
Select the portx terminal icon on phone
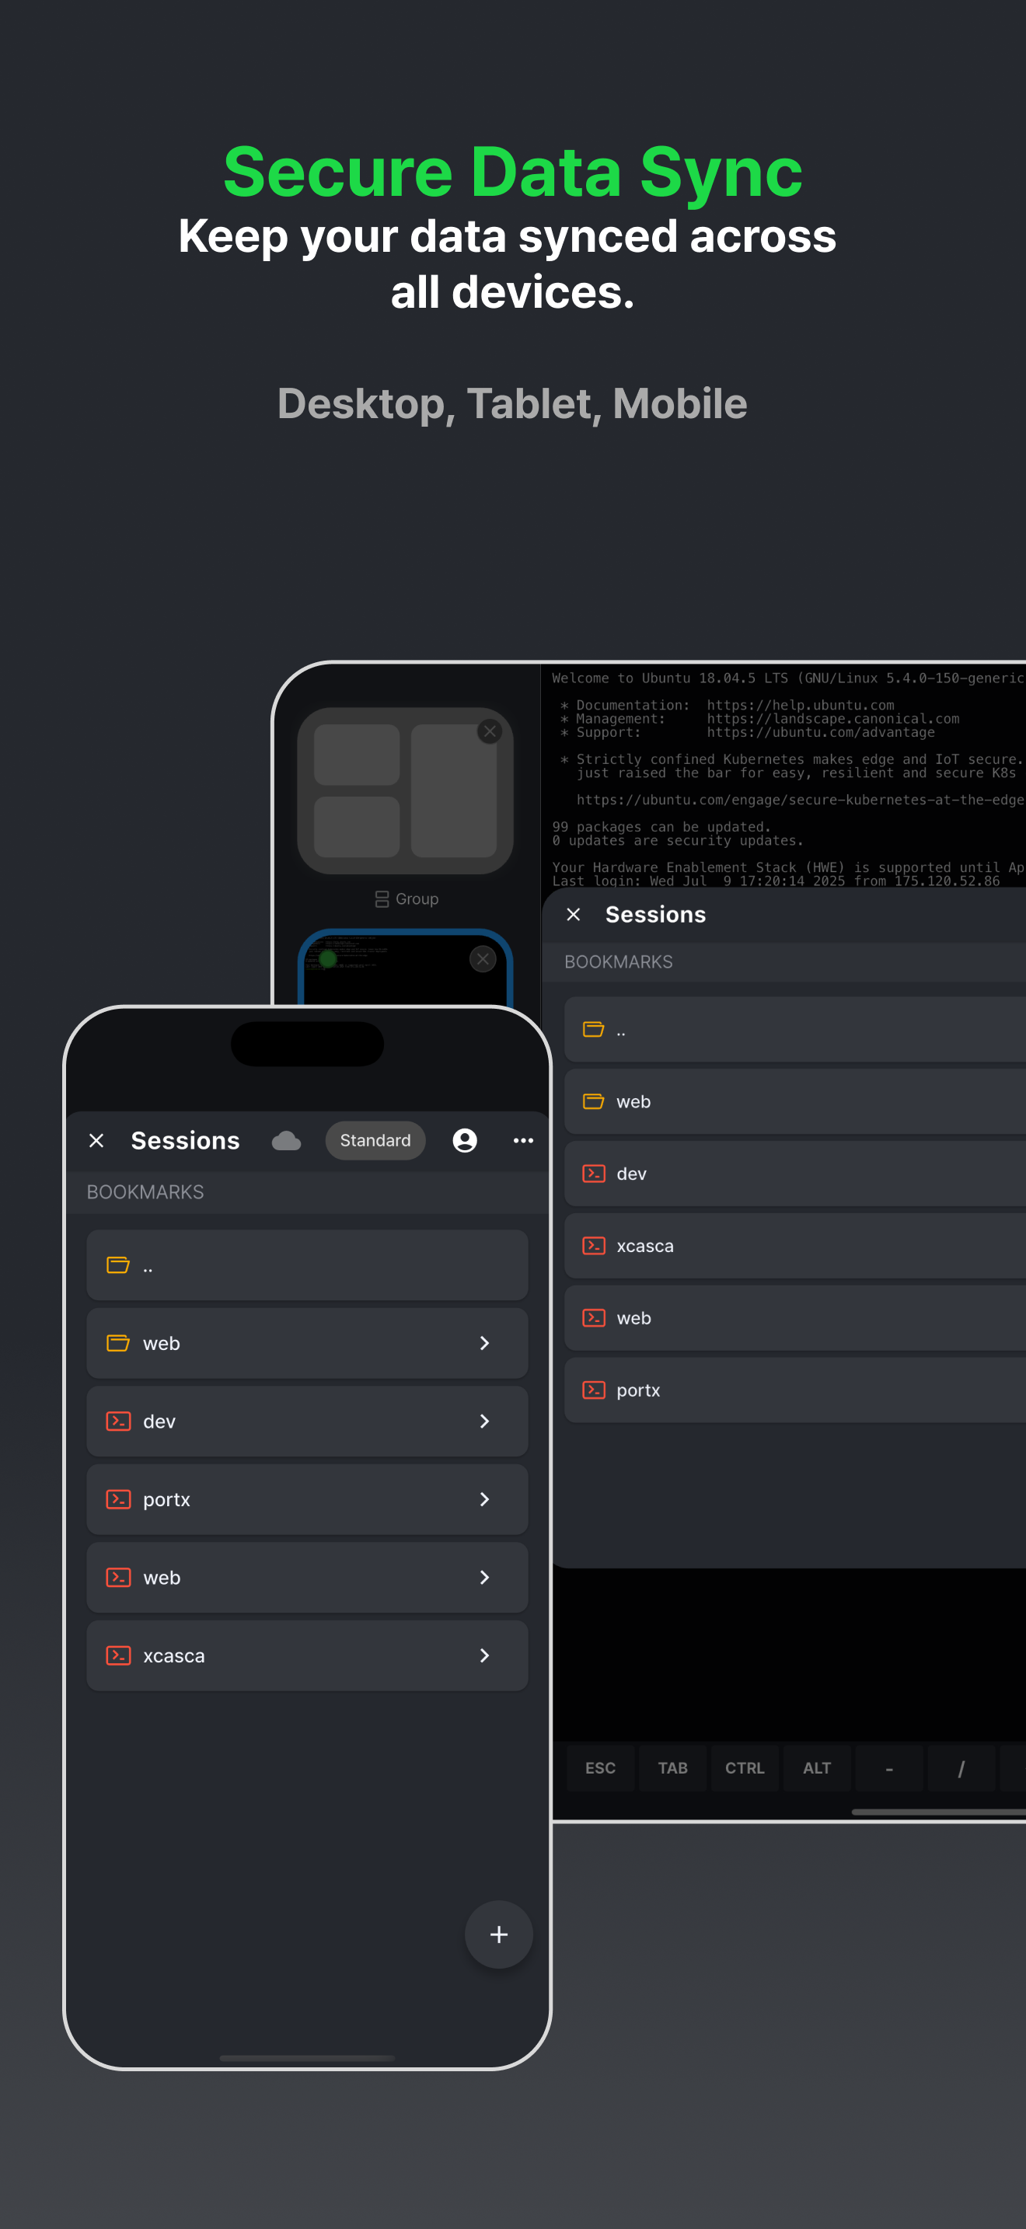118,1499
